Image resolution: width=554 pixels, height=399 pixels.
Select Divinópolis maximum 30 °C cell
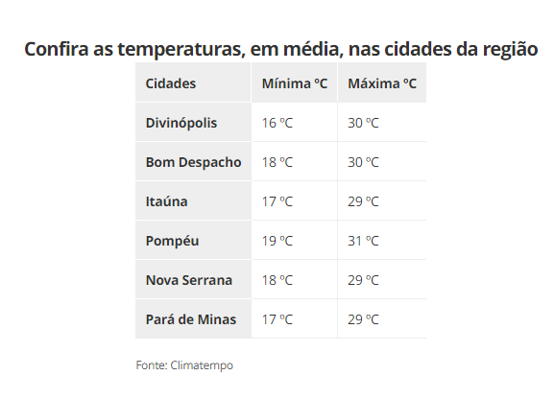[x=382, y=122]
